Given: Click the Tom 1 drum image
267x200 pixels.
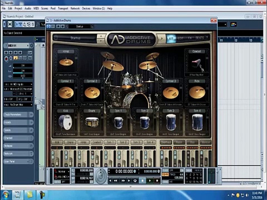Looking at the screenshot, I should (118, 122).
